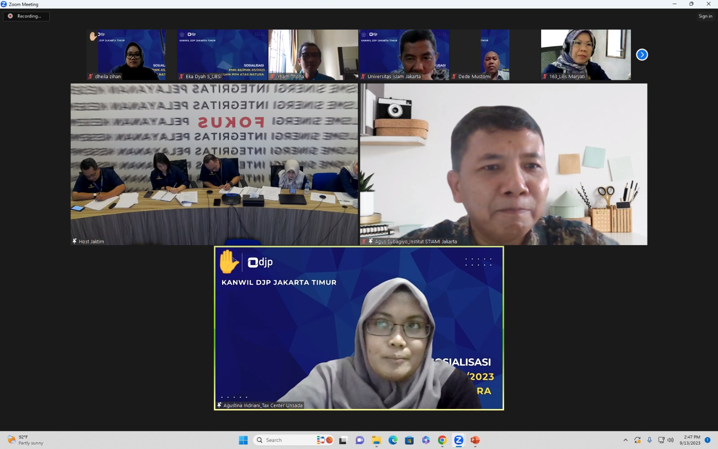
Task: Switch to PowerPoint in the taskbar
Action: pyautogui.click(x=475, y=440)
